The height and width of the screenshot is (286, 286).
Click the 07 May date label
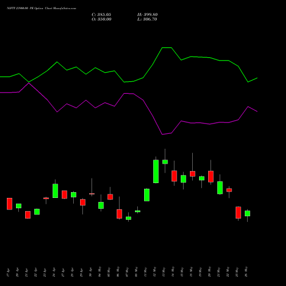[x=127, y=272]
